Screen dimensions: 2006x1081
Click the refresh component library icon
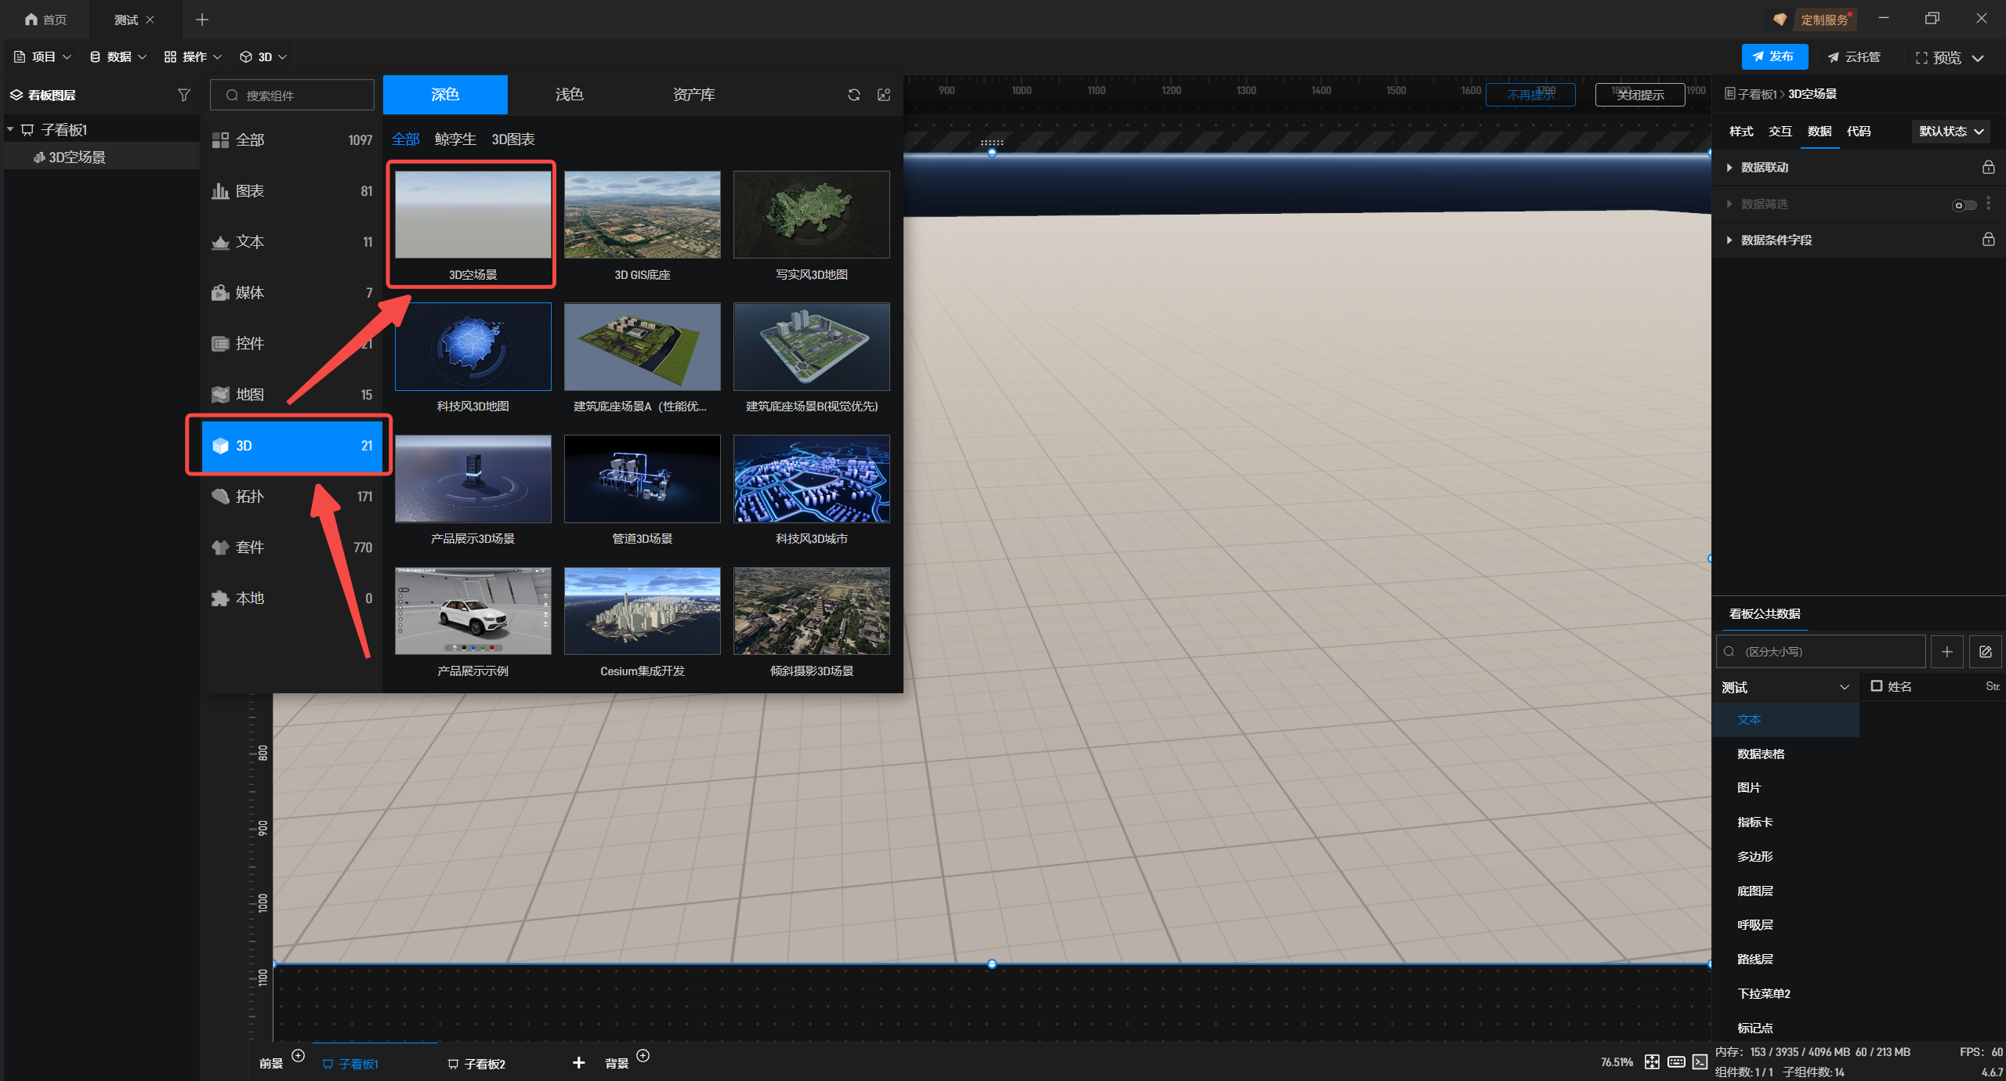tap(853, 95)
